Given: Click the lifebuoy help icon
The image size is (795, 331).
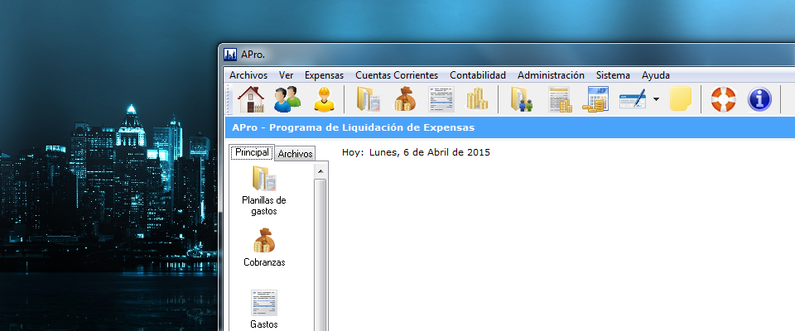Looking at the screenshot, I should tap(723, 99).
